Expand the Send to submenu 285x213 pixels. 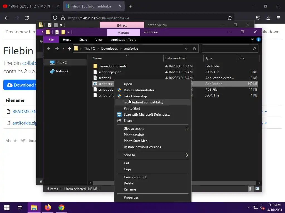(153, 155)
